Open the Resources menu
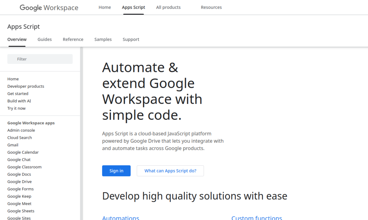Viewport: 368px width, 220px height. coord(211,7)
